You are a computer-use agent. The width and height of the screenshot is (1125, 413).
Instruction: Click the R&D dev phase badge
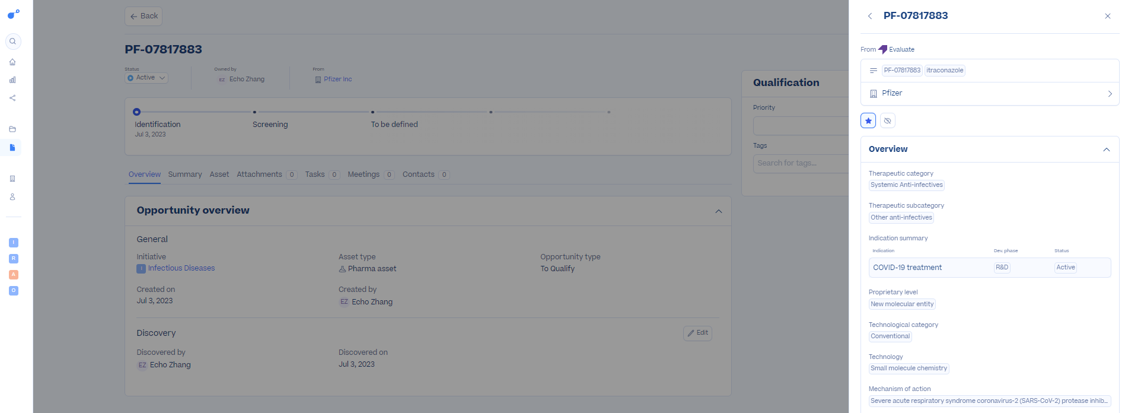(x=1002, y=268)
